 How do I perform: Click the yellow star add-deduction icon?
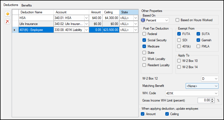tap(8, 14)
